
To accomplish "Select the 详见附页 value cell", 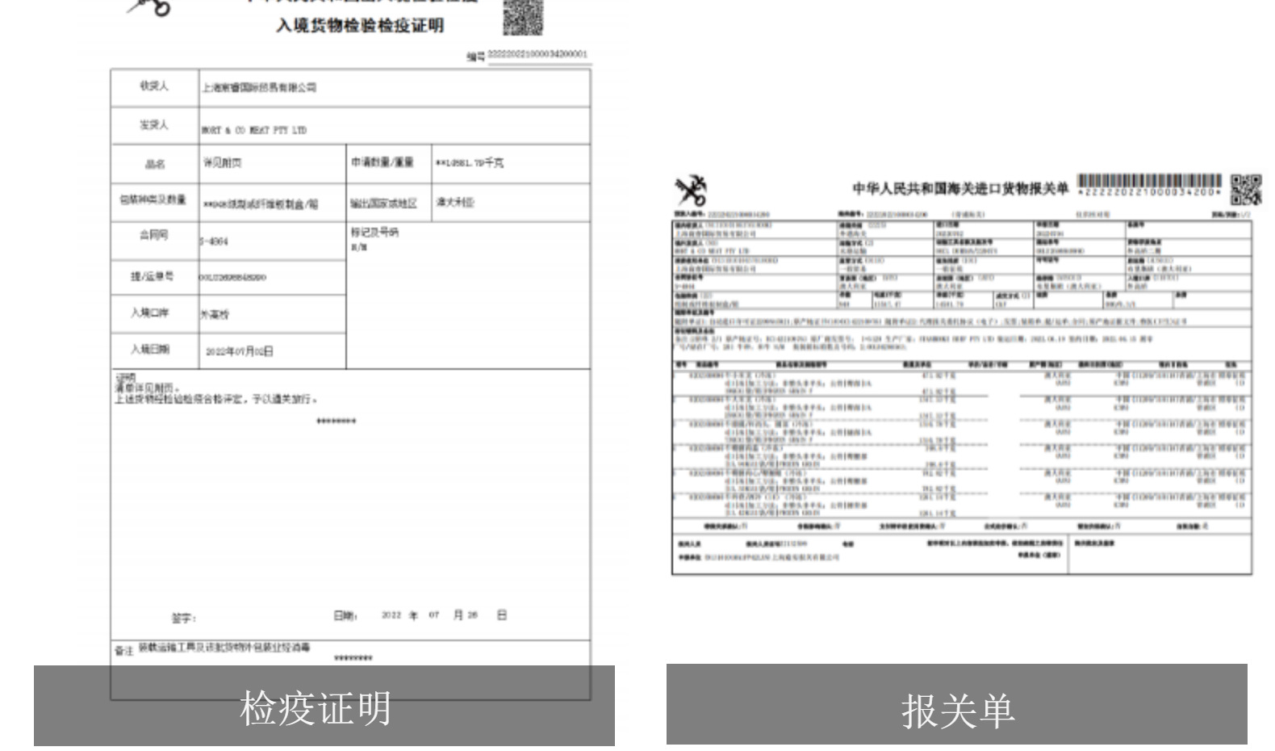I will (273, 164).
